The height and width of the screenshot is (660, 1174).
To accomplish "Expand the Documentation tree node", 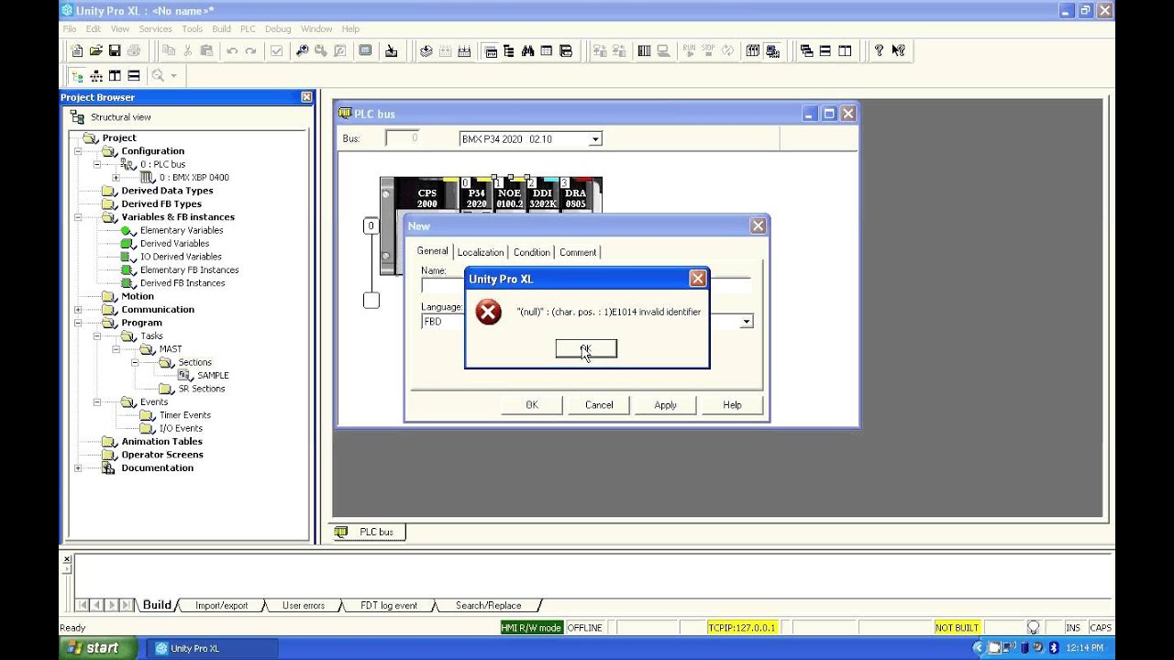I will pos(78,467).
